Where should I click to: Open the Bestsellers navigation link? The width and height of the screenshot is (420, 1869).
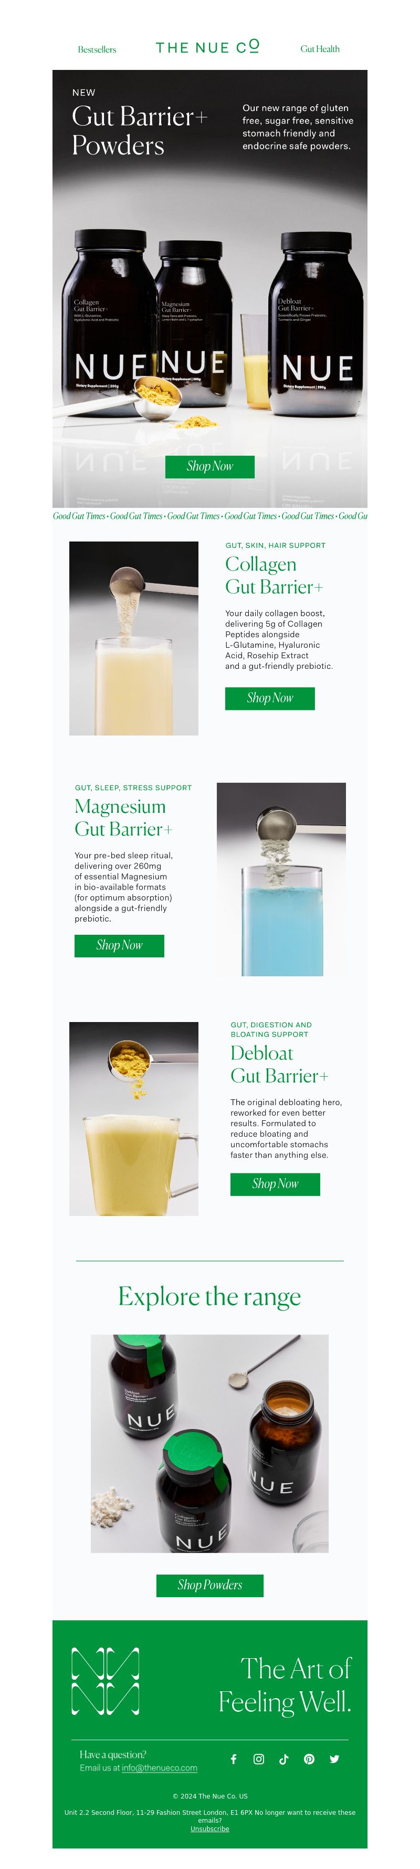(x=97, y=49)
